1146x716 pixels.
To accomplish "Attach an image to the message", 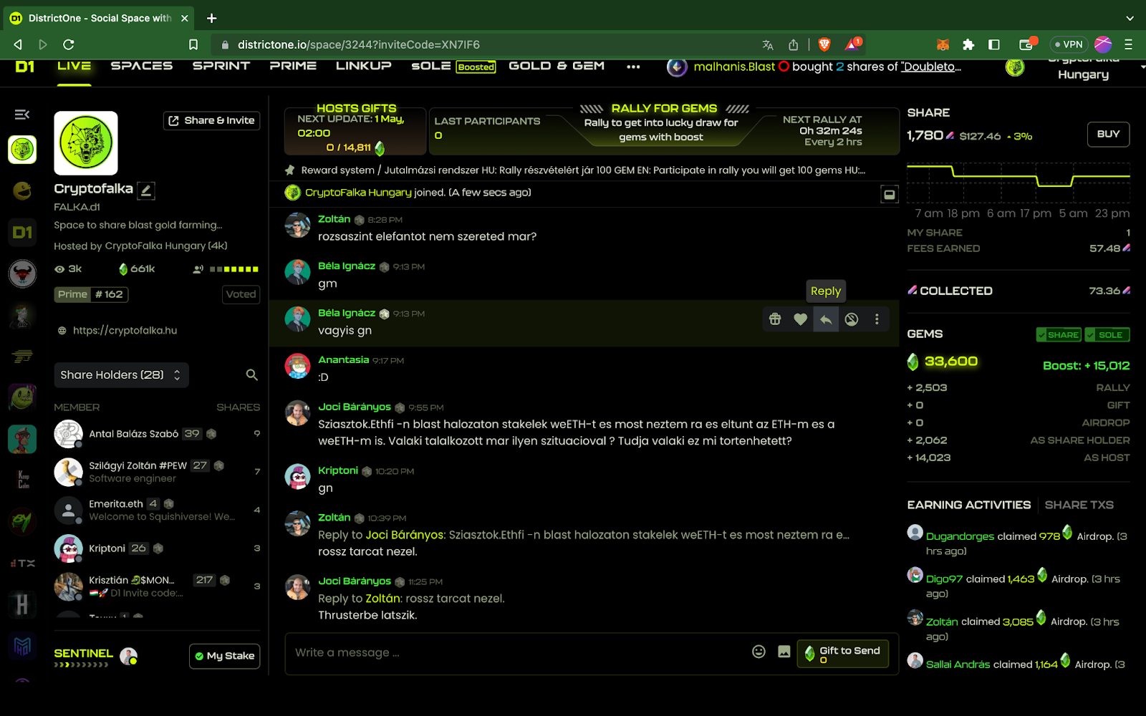I will (x=784, y=652).
